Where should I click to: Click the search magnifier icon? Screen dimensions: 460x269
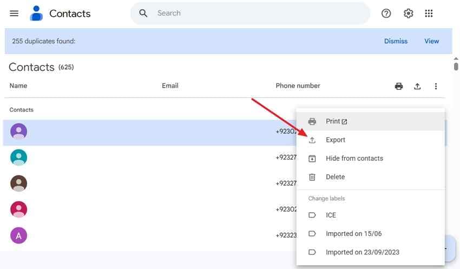(143, 13)
